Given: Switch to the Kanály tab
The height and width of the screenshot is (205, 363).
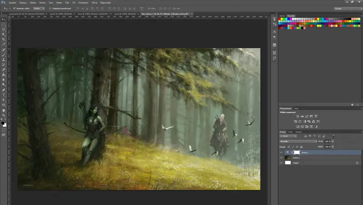Looking at the screenshot, I should tap(299, 132).
